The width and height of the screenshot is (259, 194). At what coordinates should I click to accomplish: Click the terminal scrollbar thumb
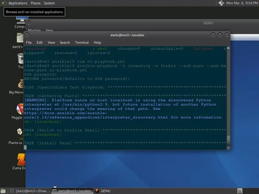tap(228, 141)
